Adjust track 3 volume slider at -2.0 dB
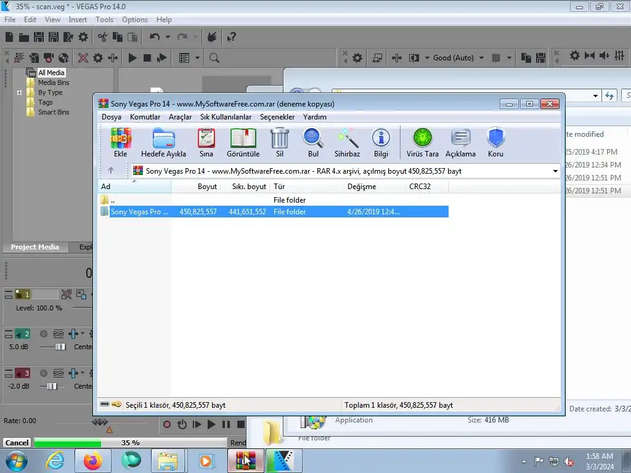 pyautogui.click(x=52, y=386)
